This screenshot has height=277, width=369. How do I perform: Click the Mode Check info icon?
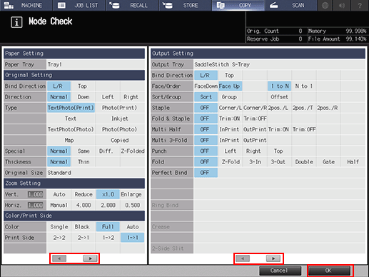[16, 22]
